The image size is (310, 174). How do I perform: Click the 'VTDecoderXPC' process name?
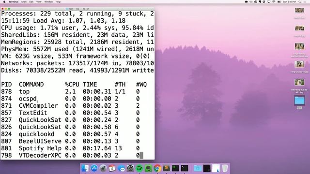click(40, 156)
